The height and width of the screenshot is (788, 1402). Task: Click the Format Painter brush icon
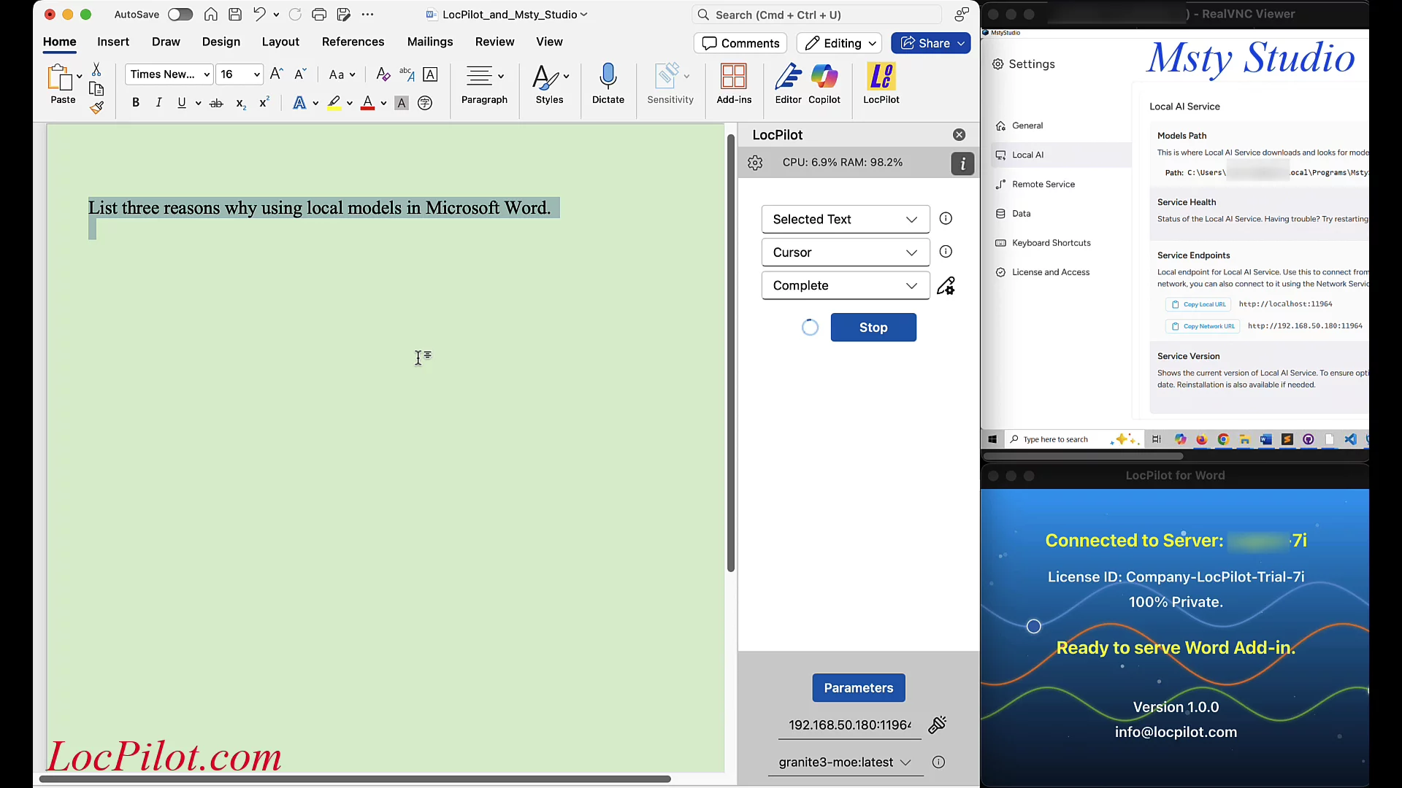pyautogui.click(x=96, y=107)
